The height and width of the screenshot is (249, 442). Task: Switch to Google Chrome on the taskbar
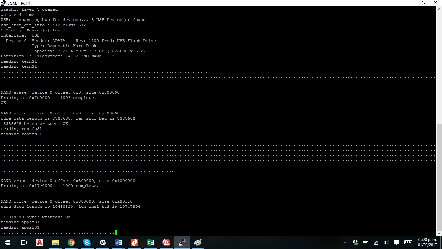pyautogui.click(x=71, y=243)
